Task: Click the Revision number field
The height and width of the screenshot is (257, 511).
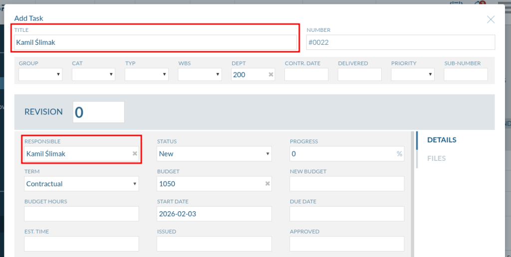Action: pyautogui.click(x=98, y=112)
